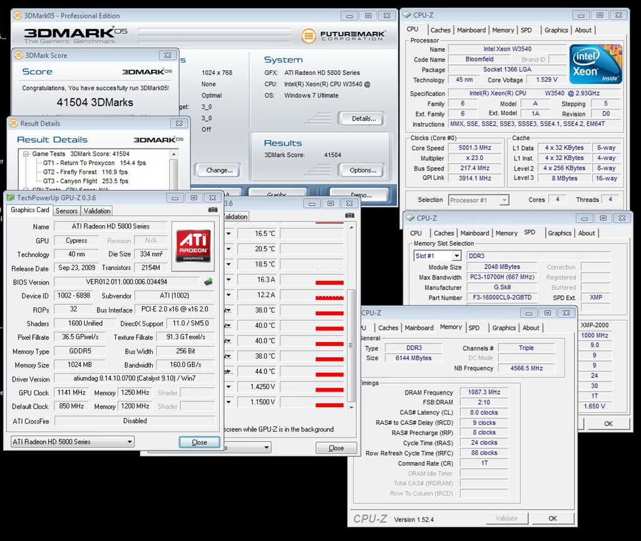641x541 pixels.
Task: Select the GT2 - Firefly Forest row
Action: (x=85, y=172)
